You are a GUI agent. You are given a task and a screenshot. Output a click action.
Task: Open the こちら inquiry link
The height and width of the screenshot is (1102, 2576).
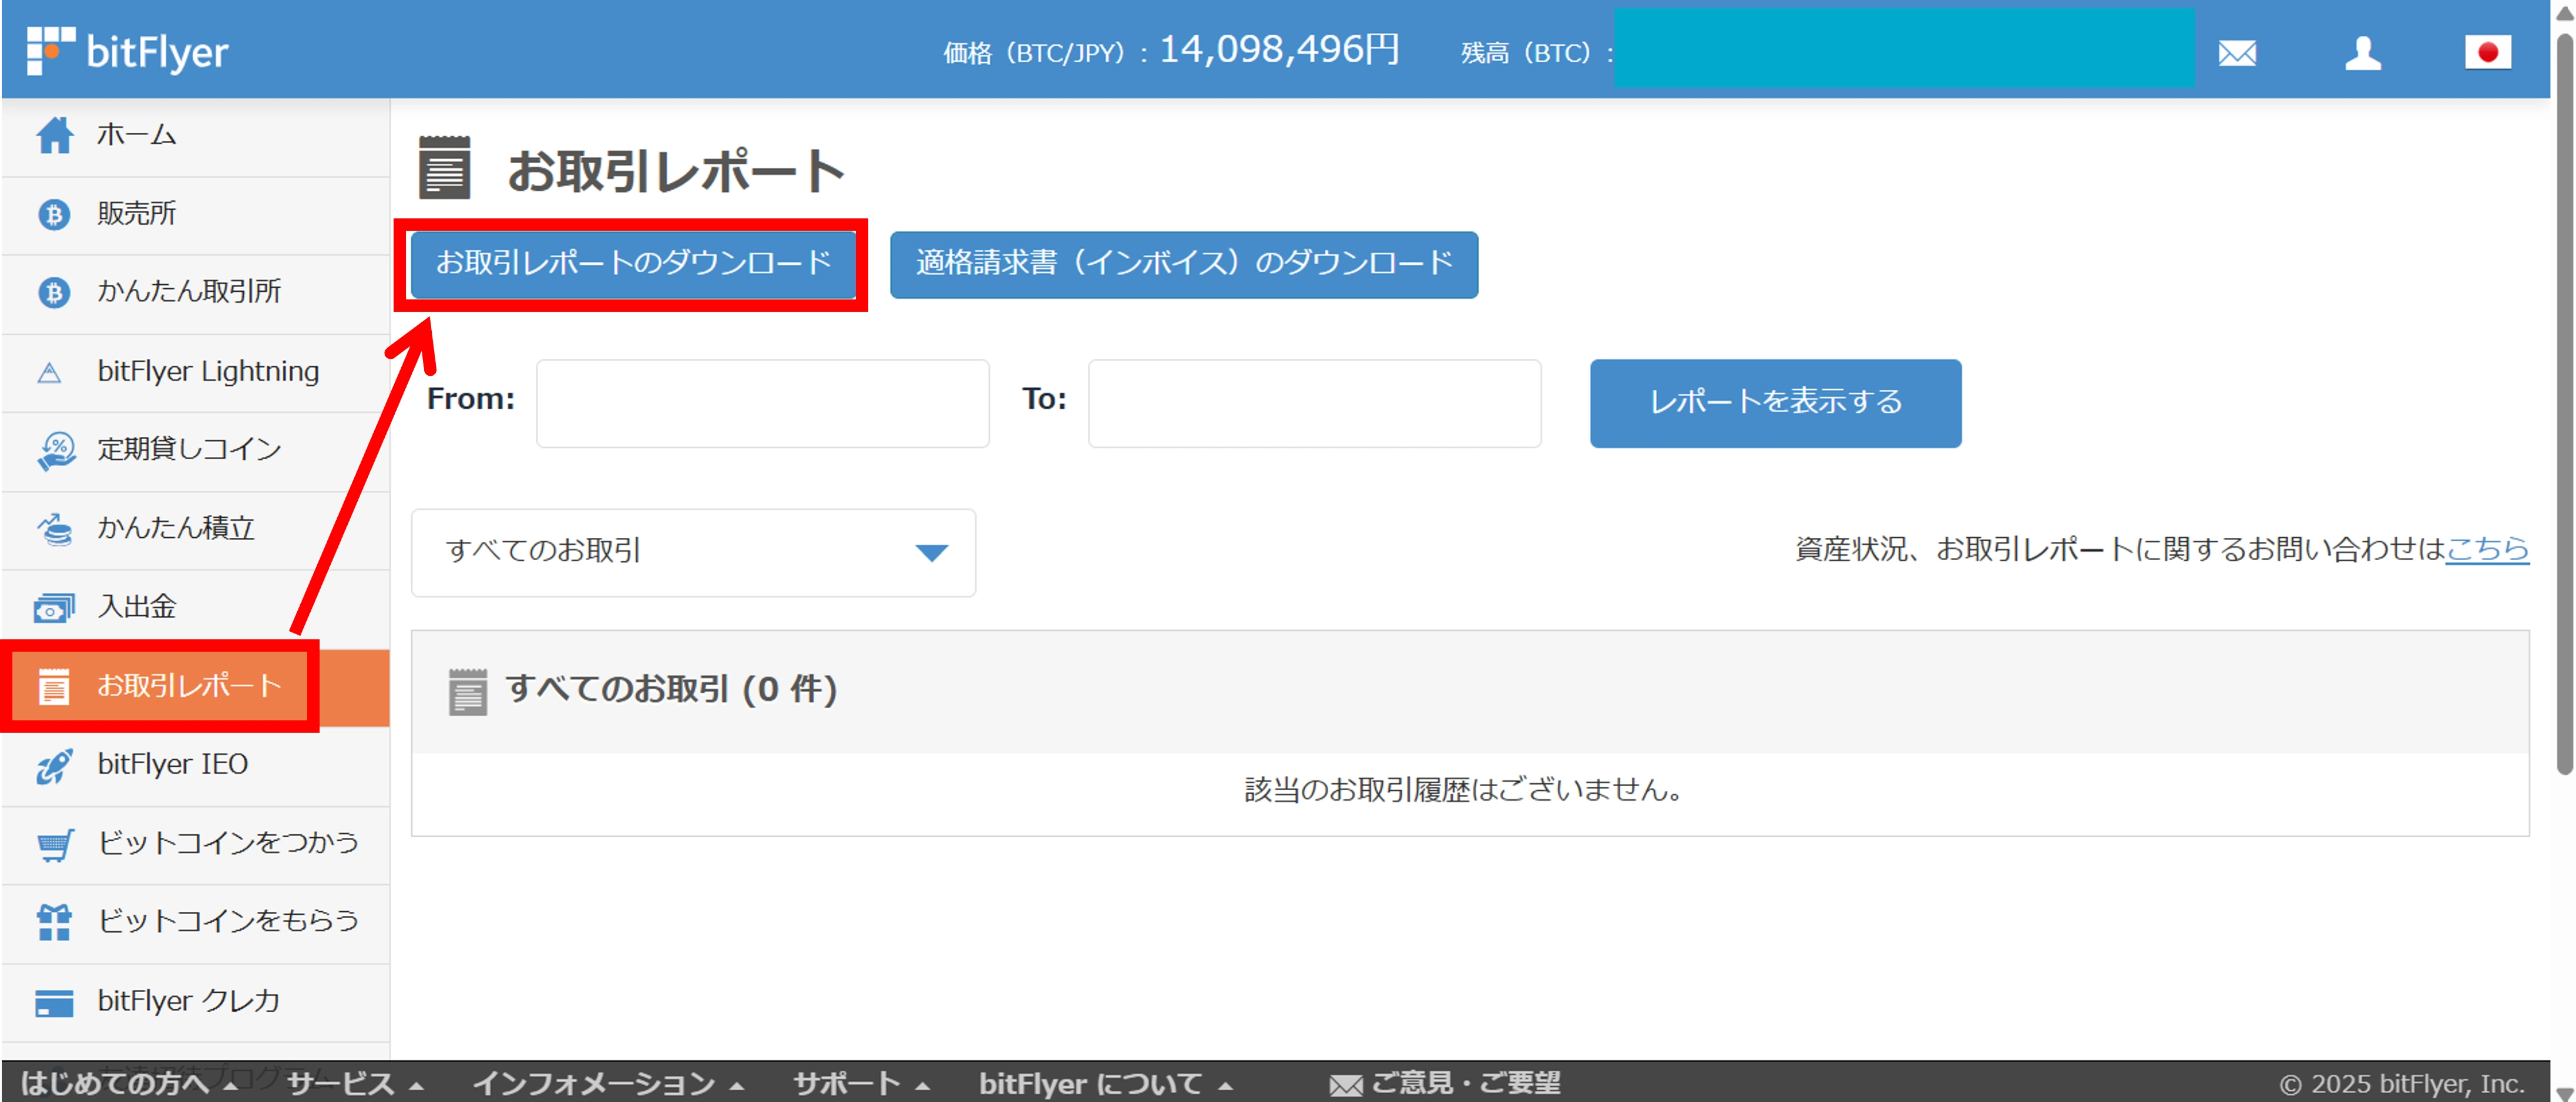click(x=2491, y=548)
